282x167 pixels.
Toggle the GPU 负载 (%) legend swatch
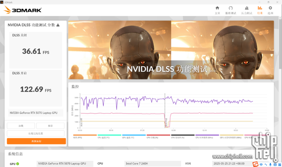(158, 135)
